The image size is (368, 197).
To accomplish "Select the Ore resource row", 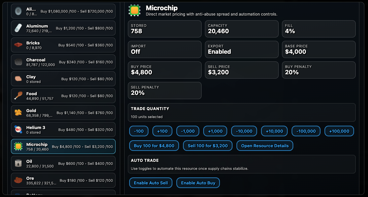I will (x=63, y=180).
